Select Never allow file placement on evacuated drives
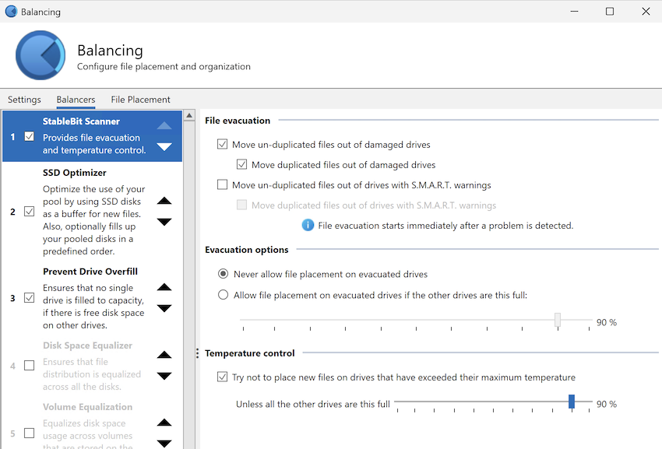662x449 pixels. click(x=223, y=274)
